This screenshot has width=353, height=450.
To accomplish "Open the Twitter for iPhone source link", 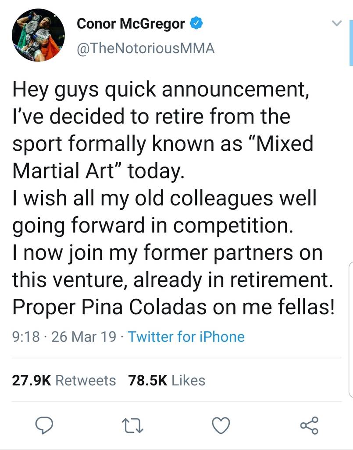I will click(186, 337).
